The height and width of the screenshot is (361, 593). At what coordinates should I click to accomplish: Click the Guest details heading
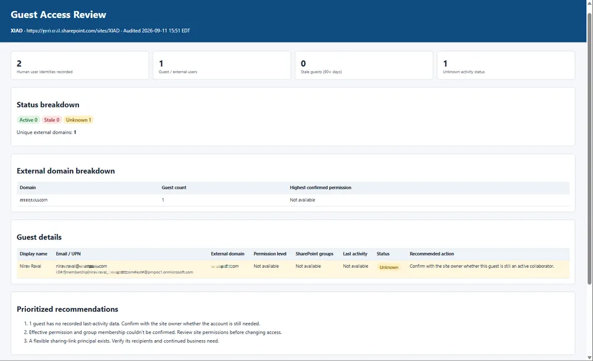tap(40, 237)
